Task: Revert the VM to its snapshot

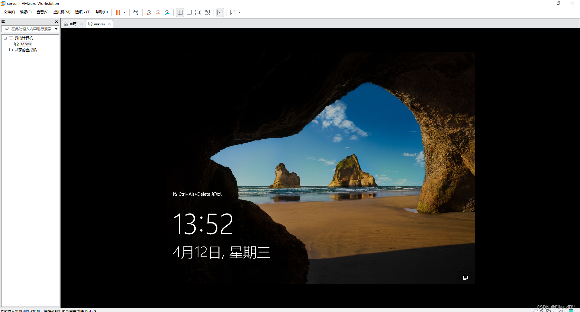Action: pos(158,12)
